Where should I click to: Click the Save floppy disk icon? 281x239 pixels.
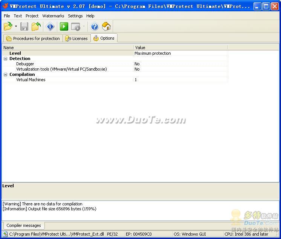pyautogui.click(x=24, y=26)
